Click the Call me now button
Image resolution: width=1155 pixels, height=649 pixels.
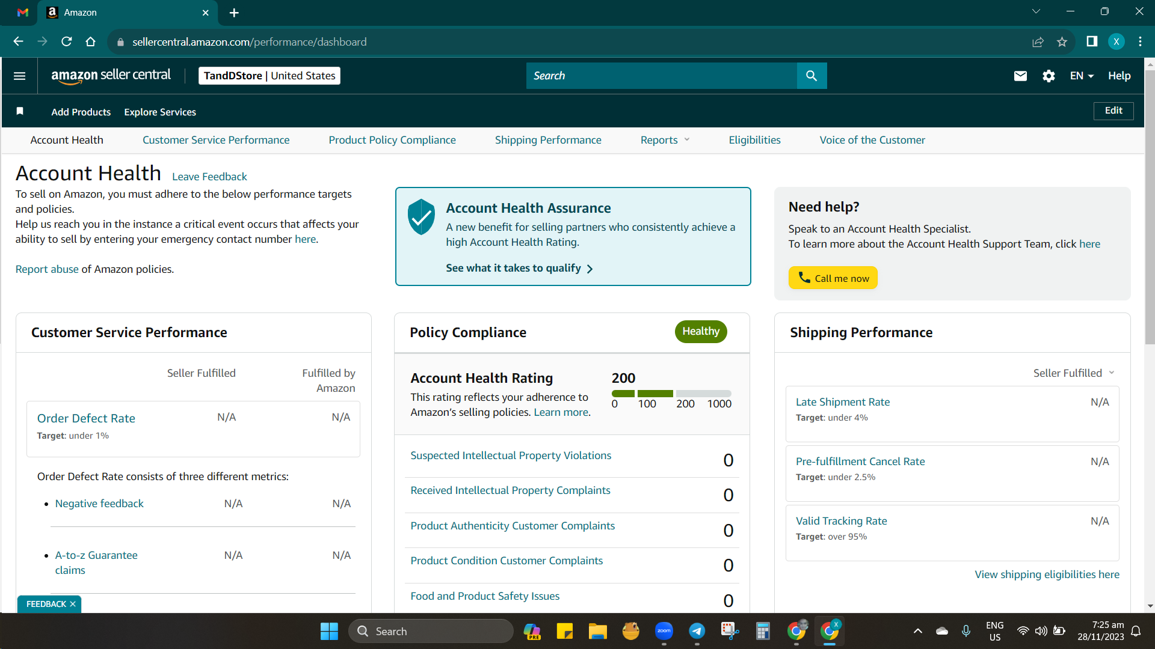[833, 278]
